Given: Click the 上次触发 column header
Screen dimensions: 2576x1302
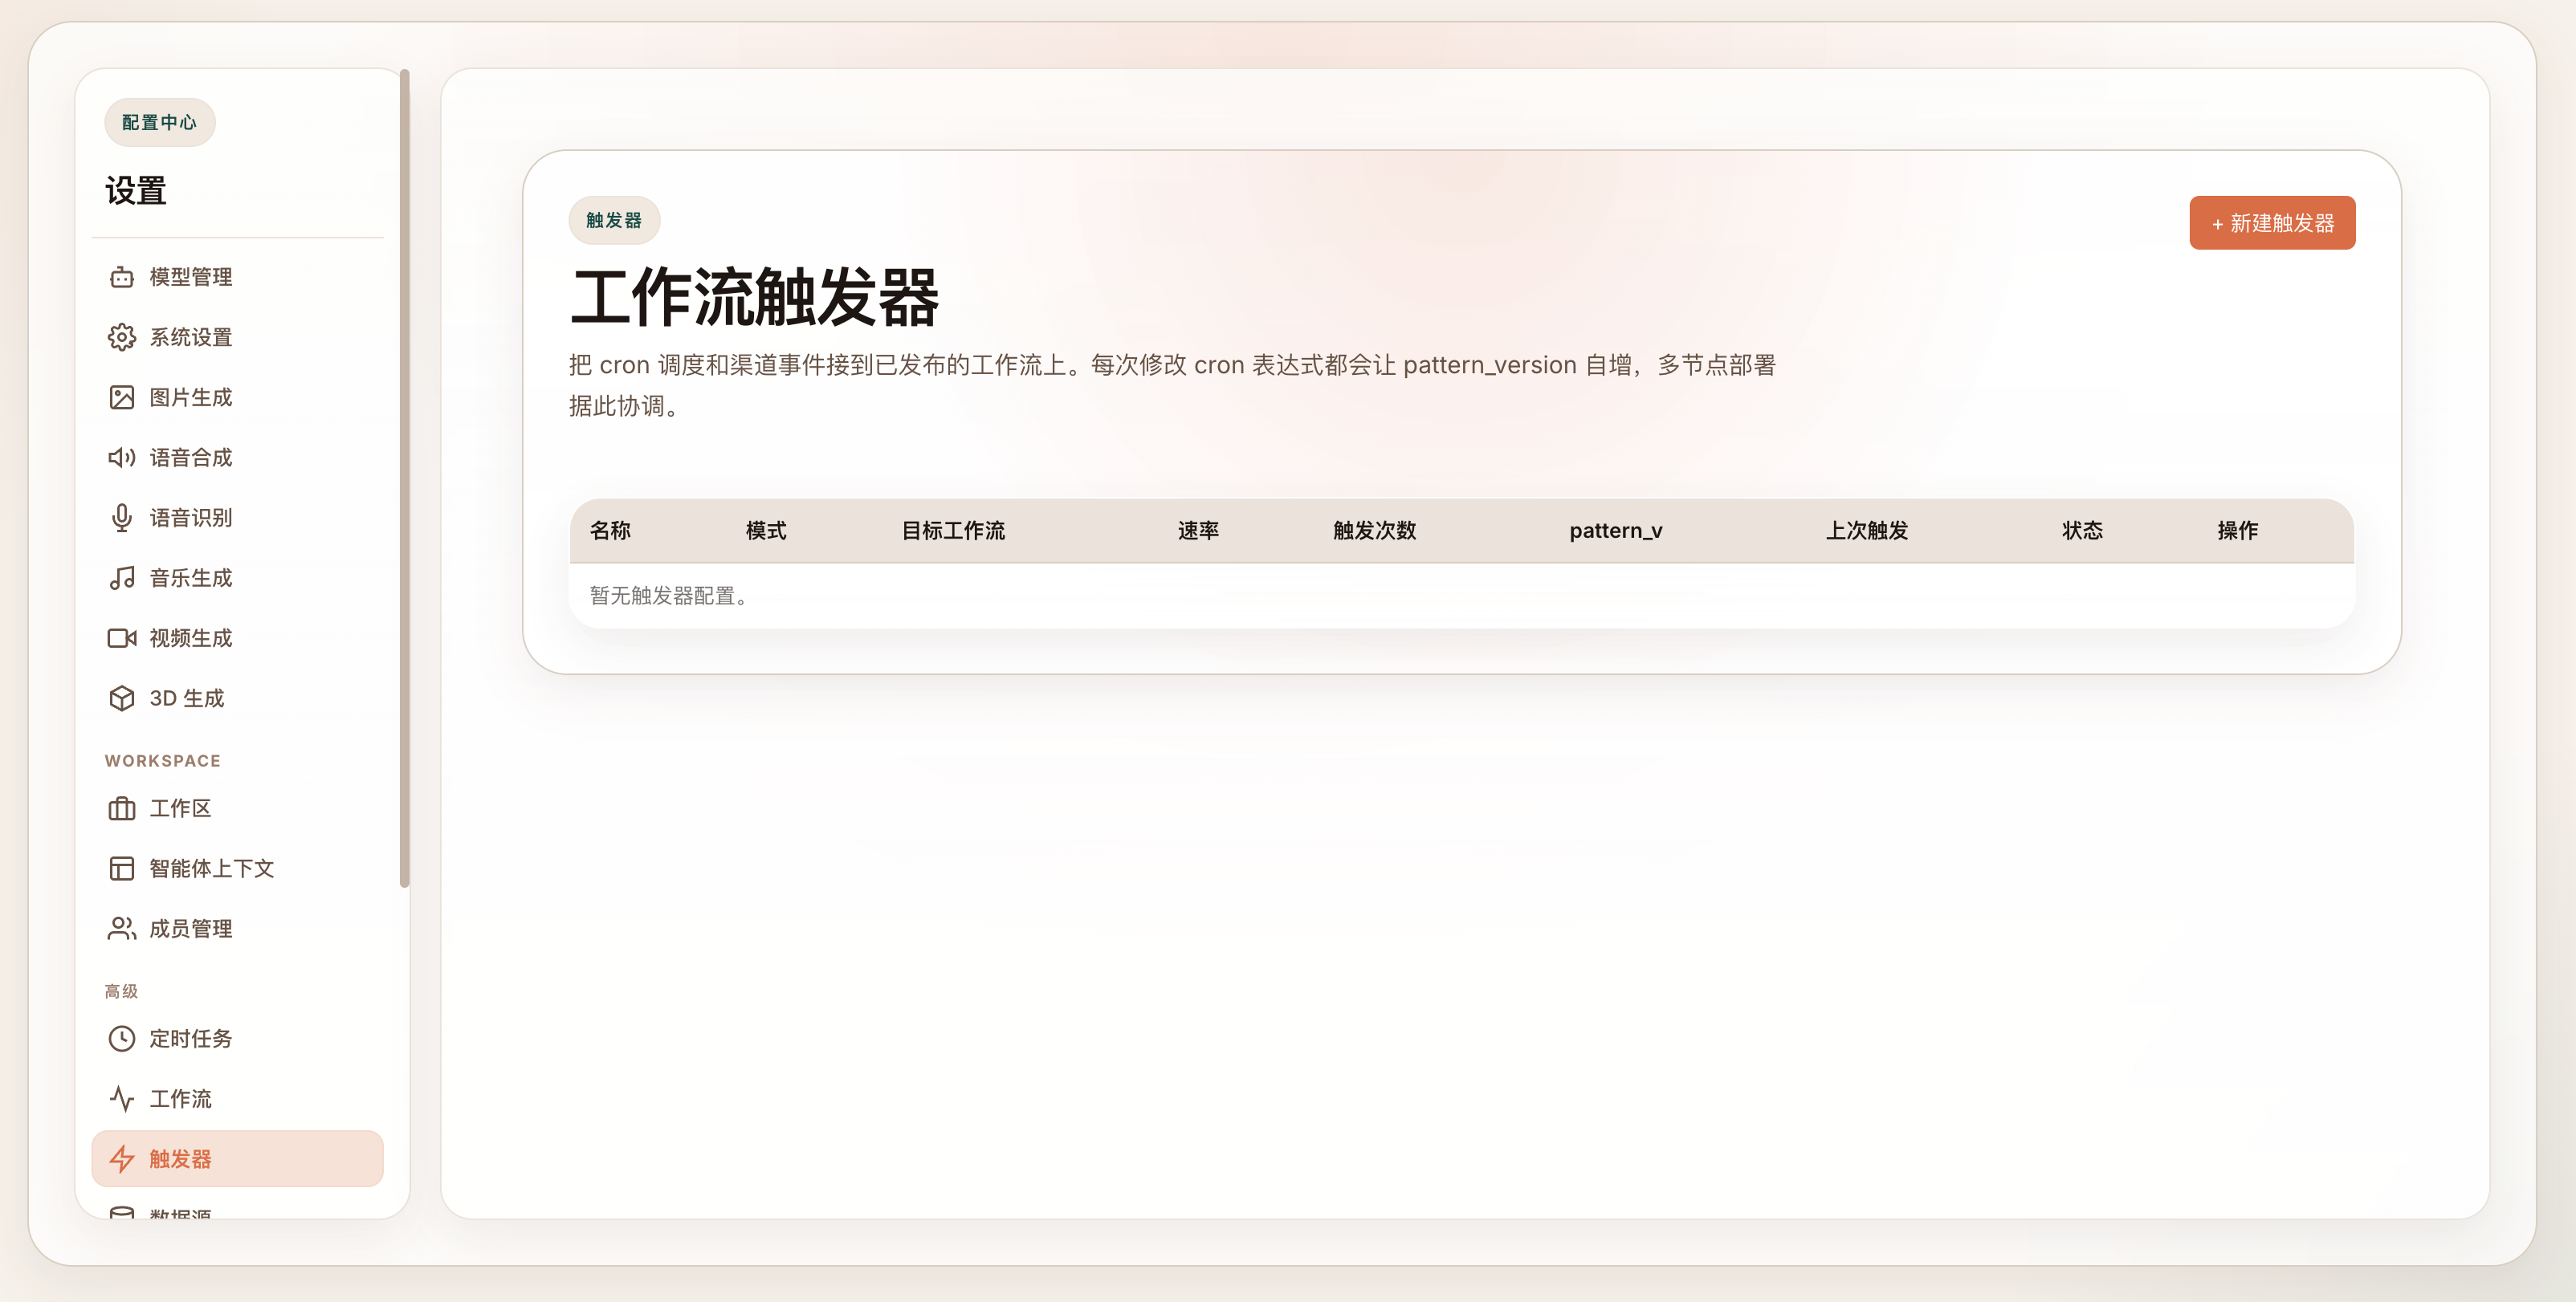Looking at the screenshot, I should [x=1867, y=530].
